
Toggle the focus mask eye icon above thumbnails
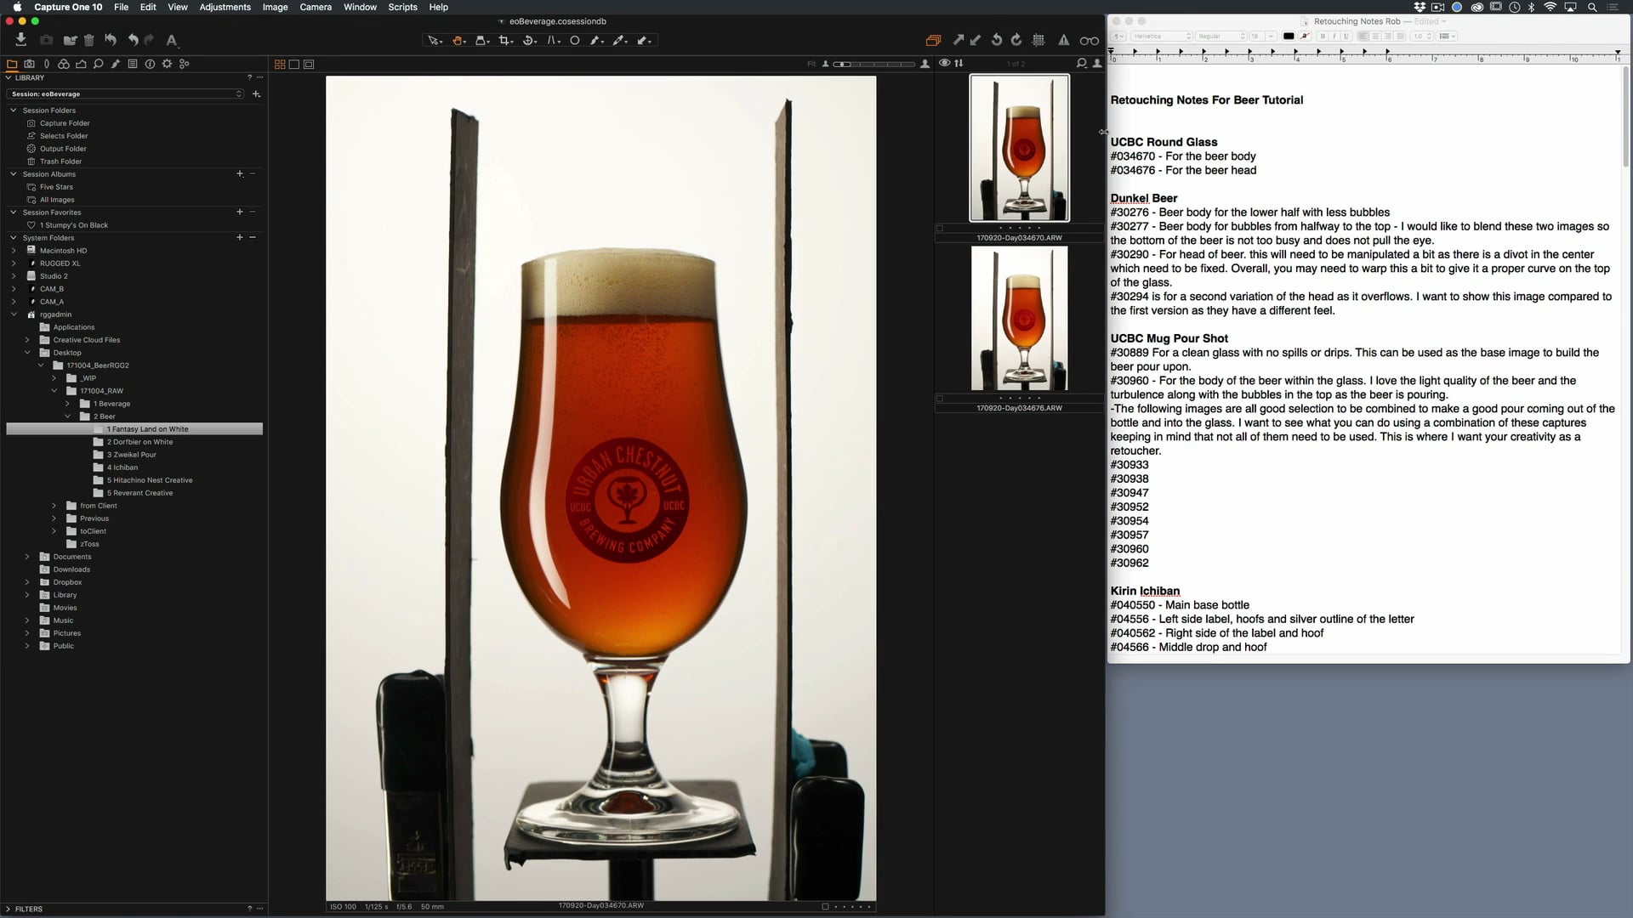pyautogui.click(x=944, y=63)
